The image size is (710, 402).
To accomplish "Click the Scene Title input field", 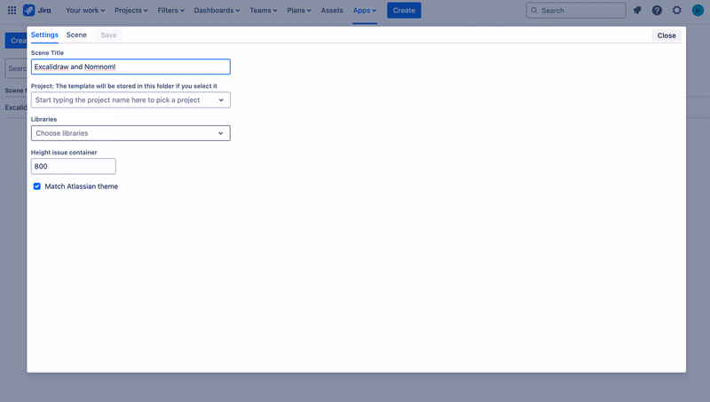I will coord(130,67).
